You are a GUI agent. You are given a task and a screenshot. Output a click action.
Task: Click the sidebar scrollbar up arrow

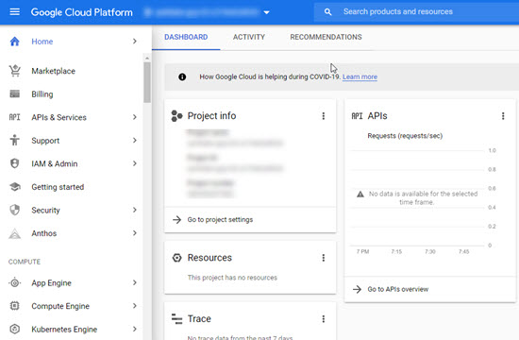pos(147,59)
